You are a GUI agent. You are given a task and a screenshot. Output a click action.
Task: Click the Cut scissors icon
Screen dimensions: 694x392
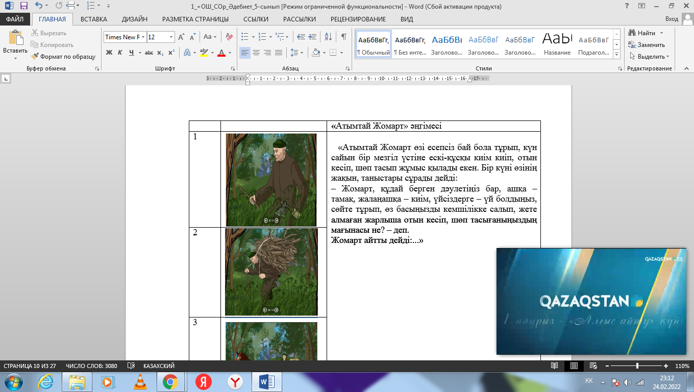click(x=35, y=33)
